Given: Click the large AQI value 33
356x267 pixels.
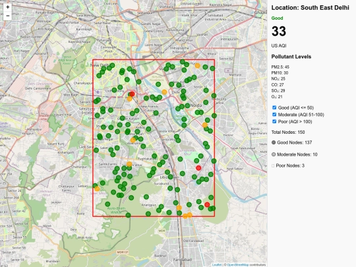Looking at the screenshot, I should click(x=279, y=31).
